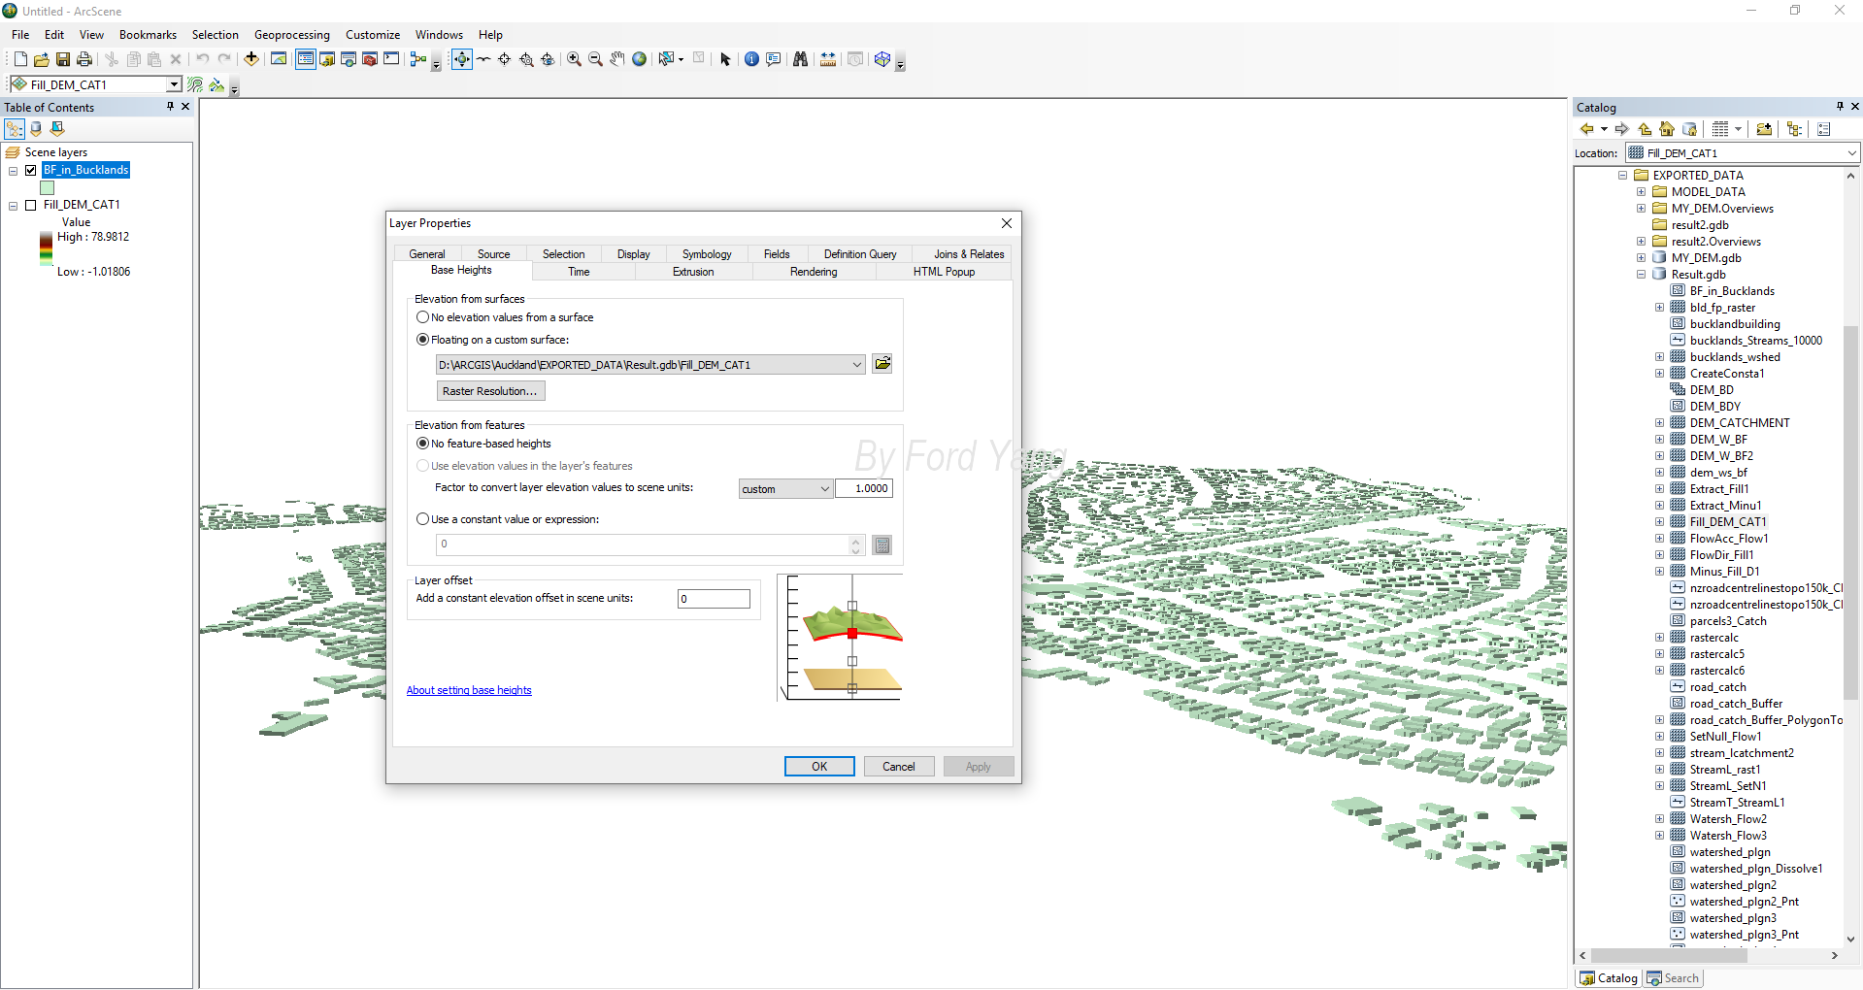Switch to the Search tab at bottom

1673,978
